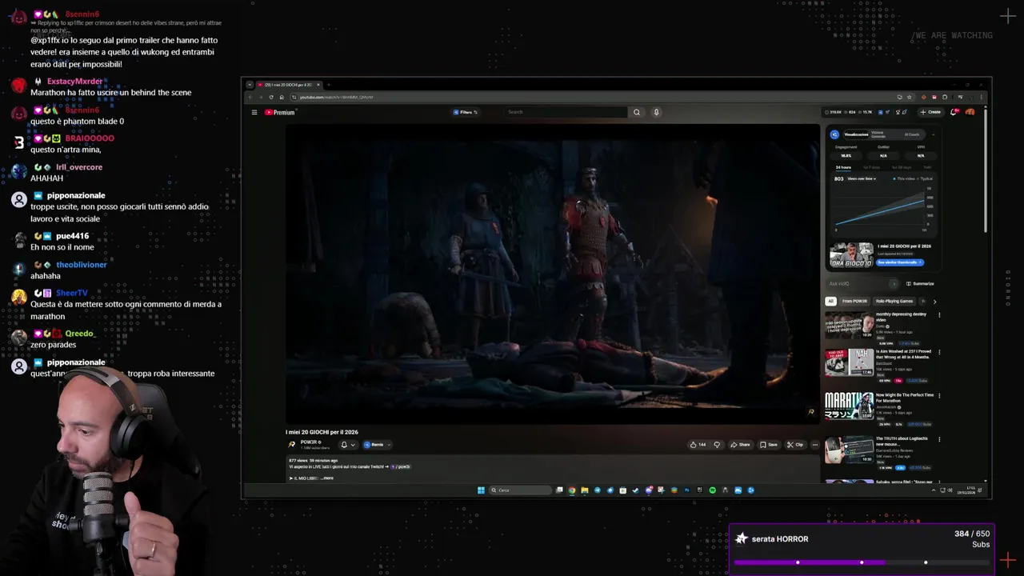The image size is (1024, 576).
Task: Dislike the video with thumbs down
Action: pyautogui.click(x=717, y=445)
